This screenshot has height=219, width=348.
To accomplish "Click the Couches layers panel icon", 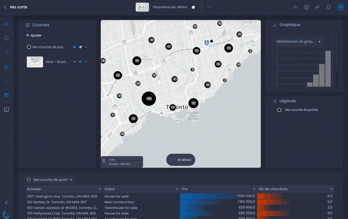I will click(27, 25).
